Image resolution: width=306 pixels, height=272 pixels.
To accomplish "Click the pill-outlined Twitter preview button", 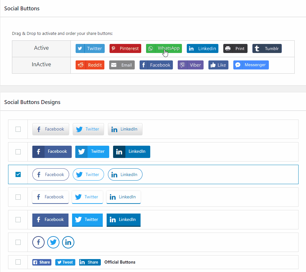I will tap(89, 174).
